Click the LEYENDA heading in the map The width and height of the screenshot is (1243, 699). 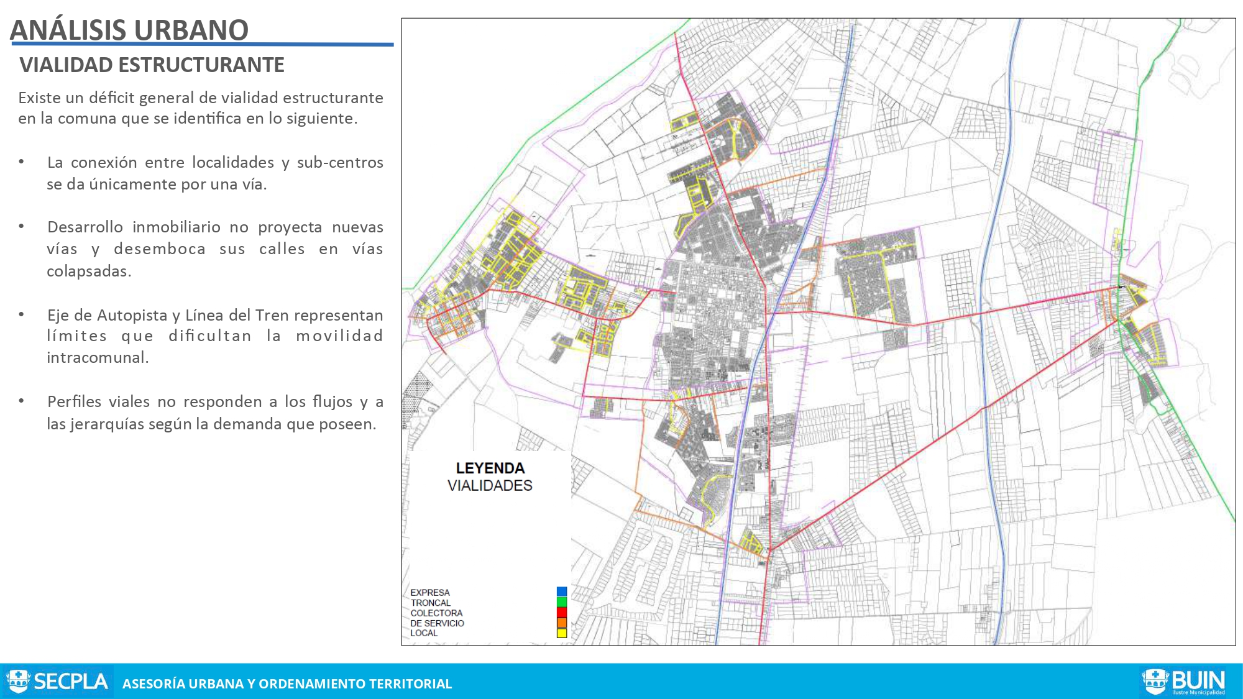[x=490, y=468]
